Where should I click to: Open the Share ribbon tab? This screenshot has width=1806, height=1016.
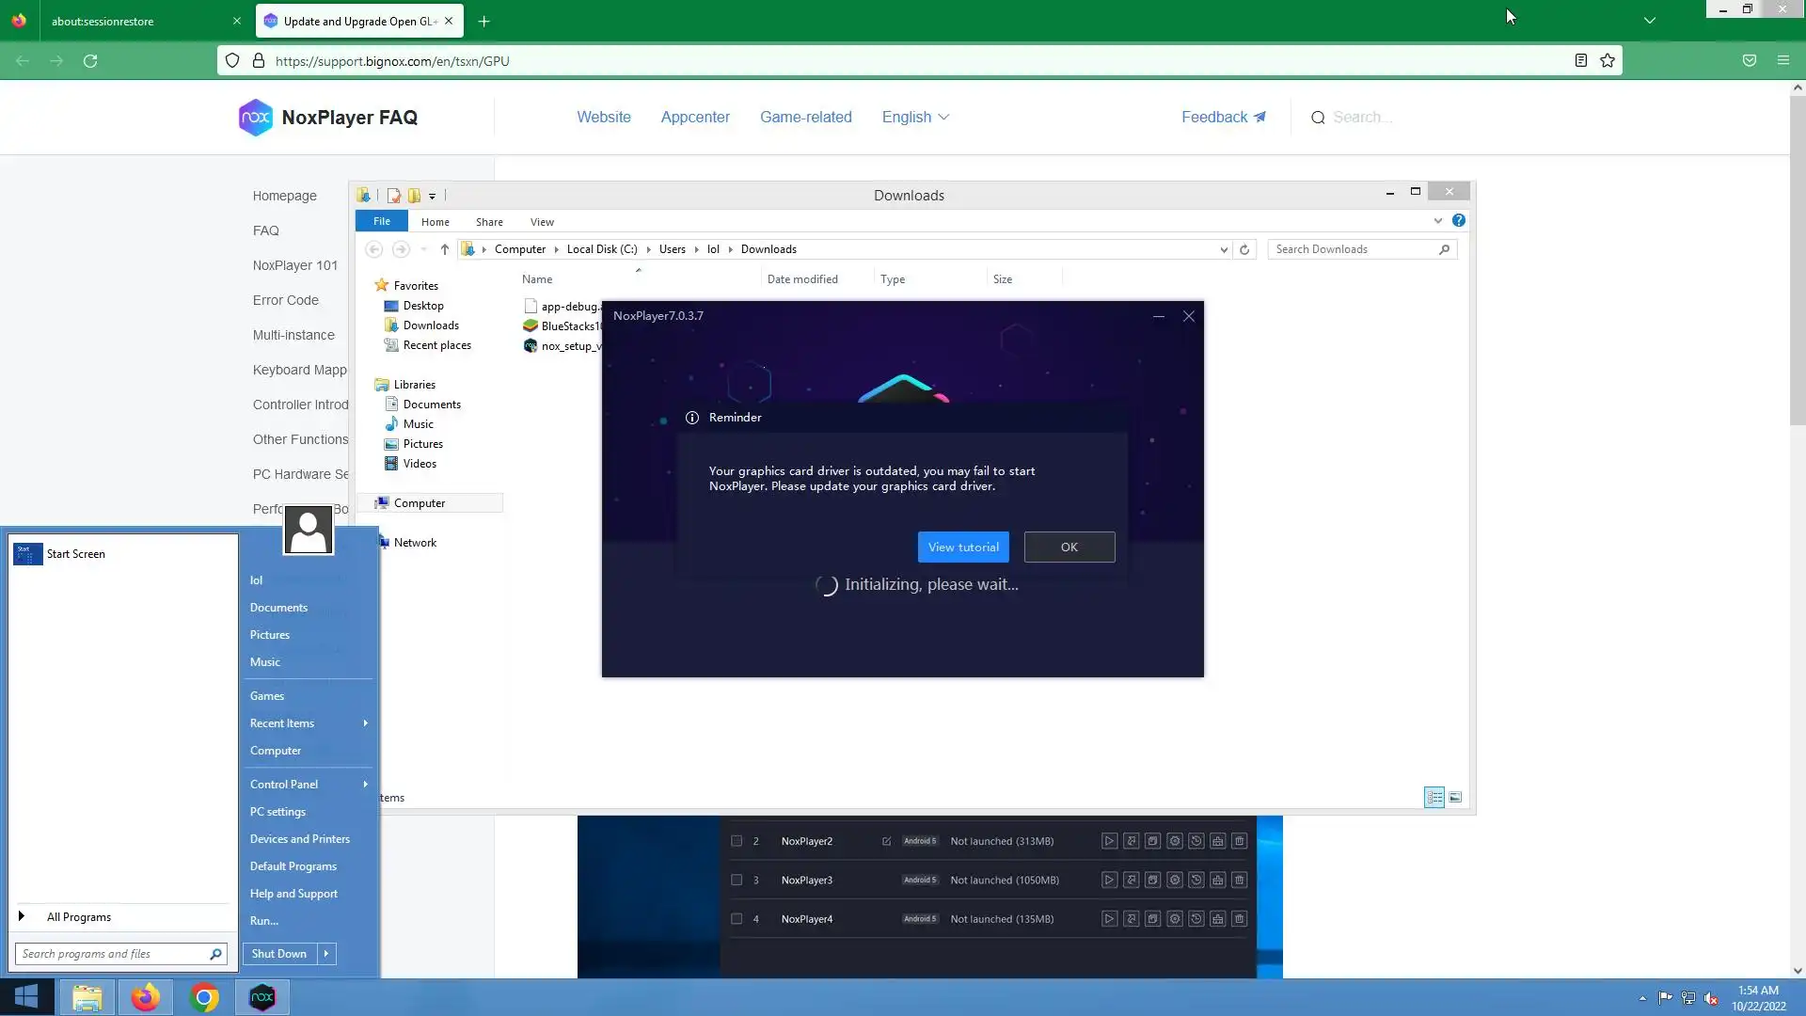click(x=489, y=222)
